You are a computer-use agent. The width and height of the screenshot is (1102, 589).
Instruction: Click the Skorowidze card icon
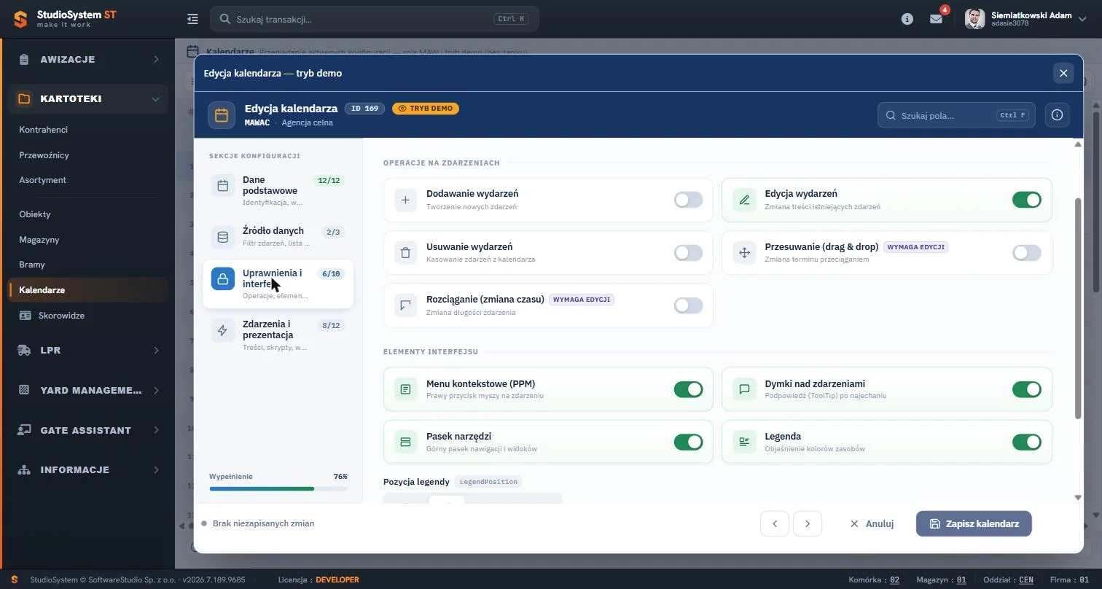click(x=26, y=316)
